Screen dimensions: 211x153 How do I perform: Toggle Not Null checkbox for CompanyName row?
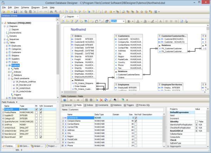coord(136,121)
